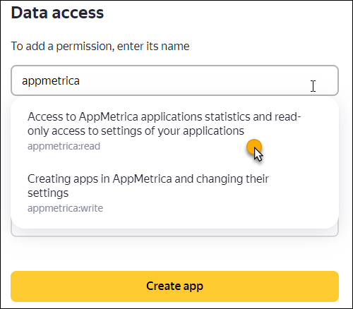Select the appmetrica:read permission suggestion
This screenshot has width=353, height=309.
click(x=174, y=131)
